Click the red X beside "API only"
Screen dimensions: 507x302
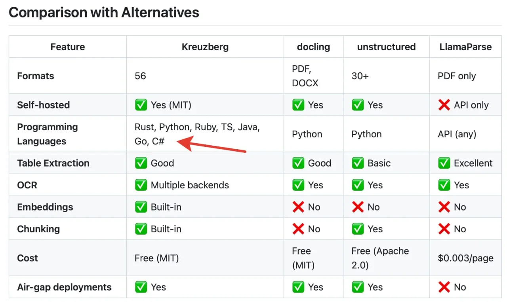tap(444, 105)
